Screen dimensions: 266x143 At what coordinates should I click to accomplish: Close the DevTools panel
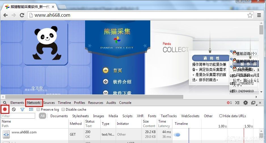click(260, 103)
